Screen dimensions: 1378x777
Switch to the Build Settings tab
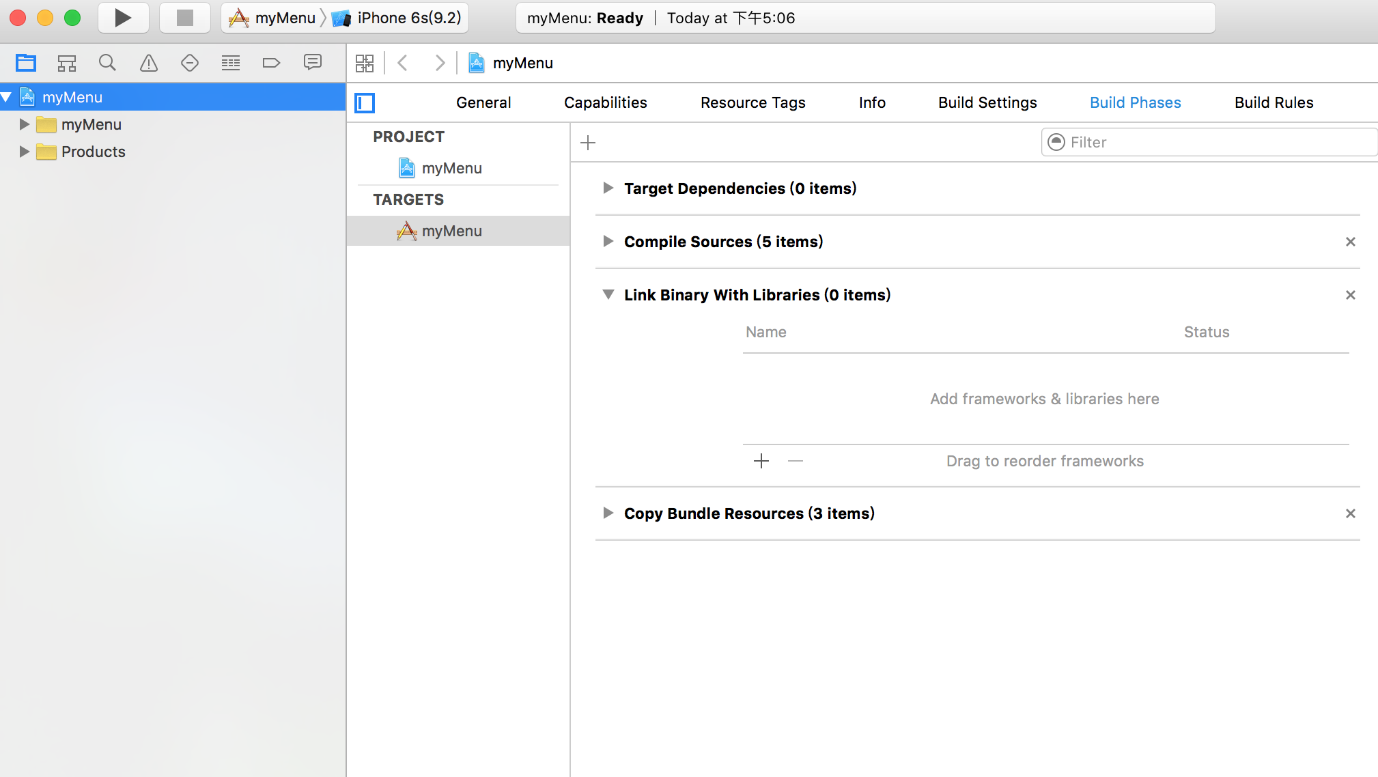click(x=987, y=102)
